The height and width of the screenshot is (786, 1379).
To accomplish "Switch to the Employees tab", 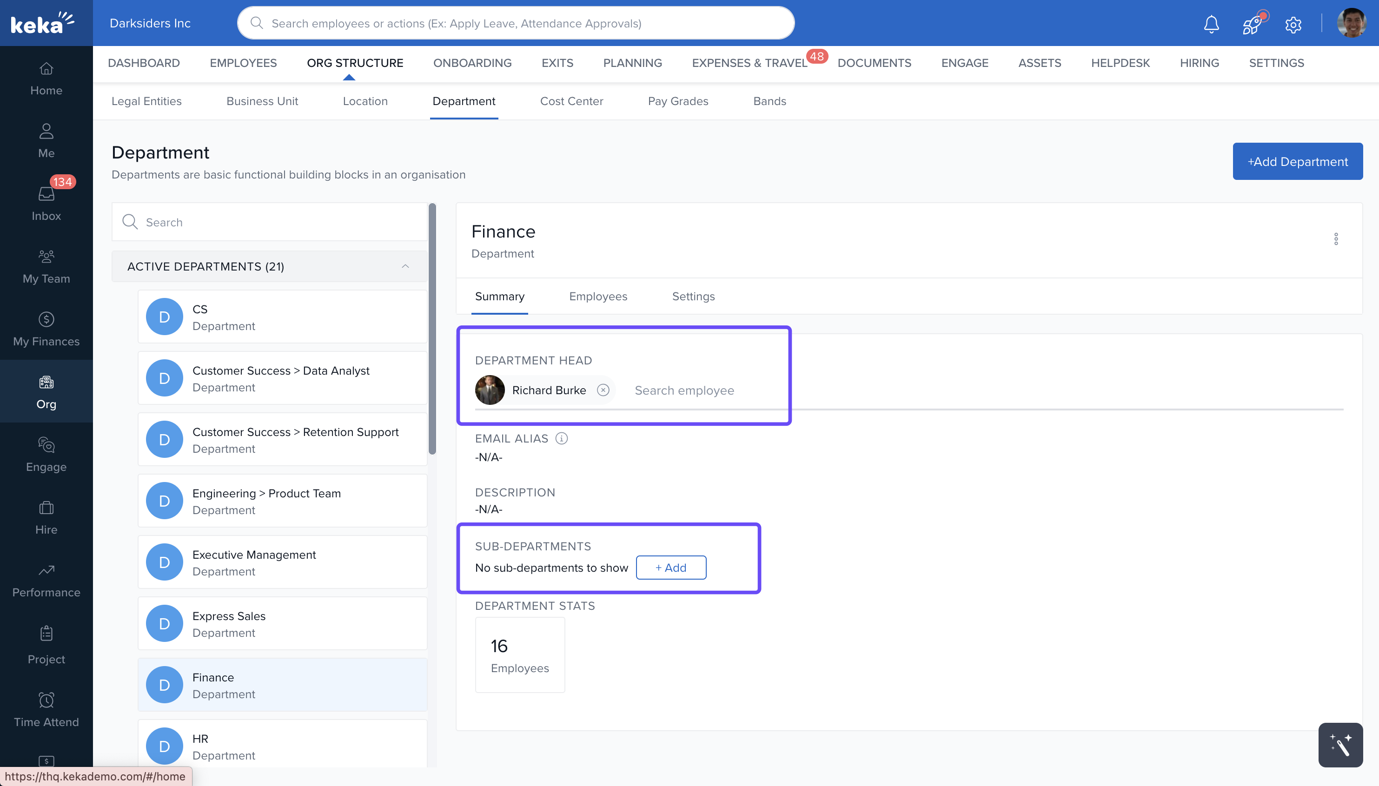I will click(x=598, y=297).
